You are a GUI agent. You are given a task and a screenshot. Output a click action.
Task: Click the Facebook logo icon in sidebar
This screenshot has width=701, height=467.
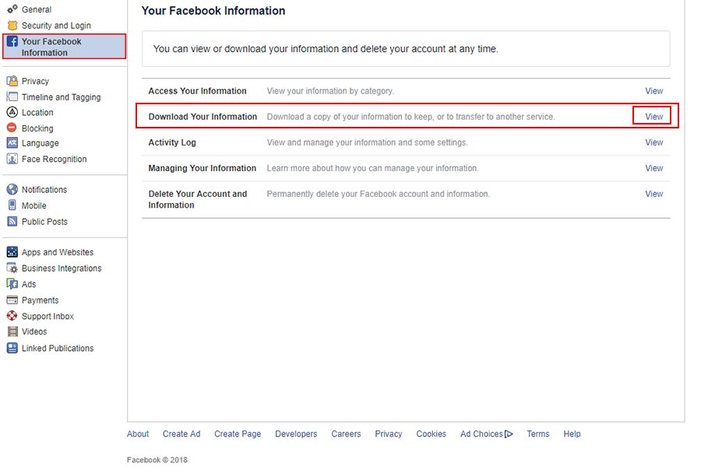[12, 41]
